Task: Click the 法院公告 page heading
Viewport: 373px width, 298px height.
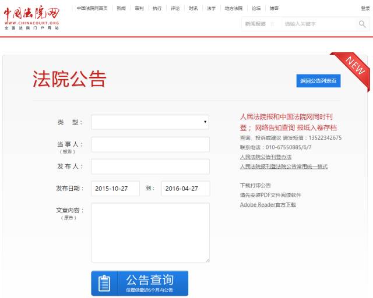Action: coord(69,79)
